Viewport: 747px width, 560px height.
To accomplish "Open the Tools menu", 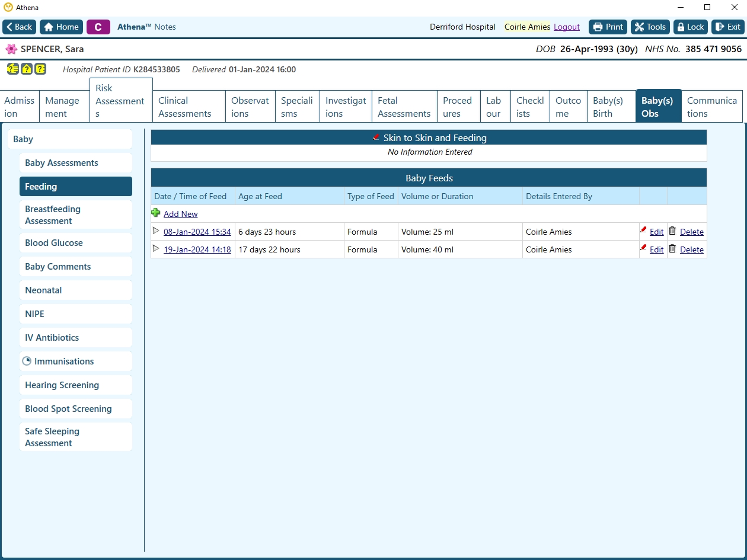I will pyautogui.click(x=650, y=27).
